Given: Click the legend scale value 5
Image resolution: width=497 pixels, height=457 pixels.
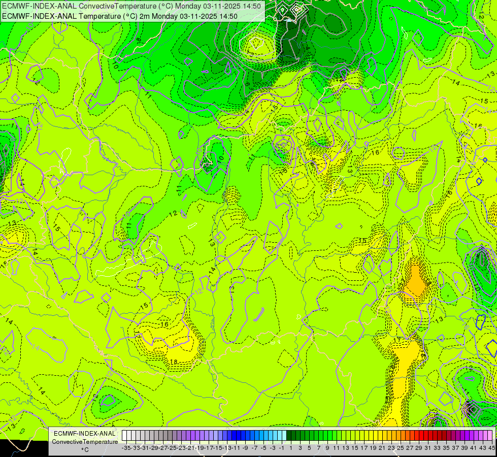Looking at the screenshot, I should tap(309, 448).
